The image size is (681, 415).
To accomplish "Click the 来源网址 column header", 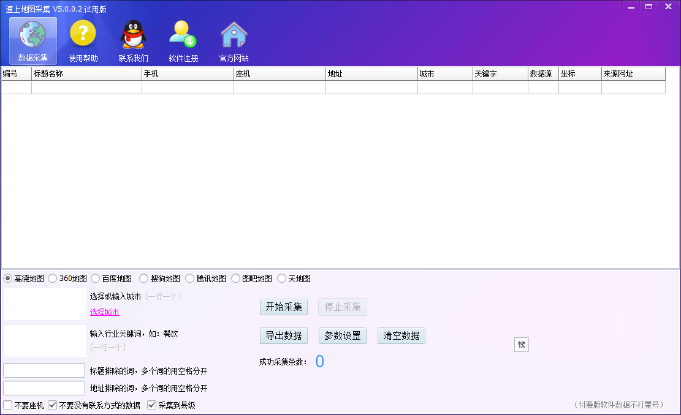I will [633, 73].
